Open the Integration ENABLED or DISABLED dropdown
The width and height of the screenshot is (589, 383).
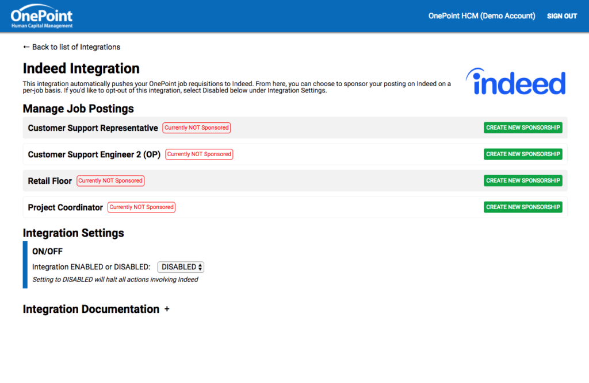(x=180, y=267)
